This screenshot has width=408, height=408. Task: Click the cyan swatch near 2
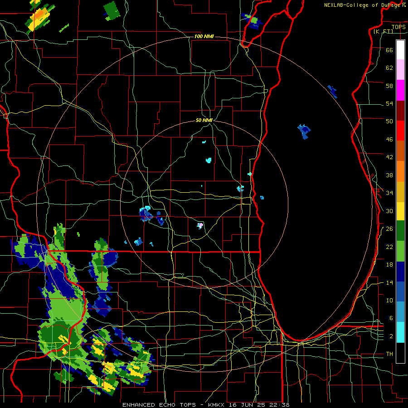tap(400, 332)
